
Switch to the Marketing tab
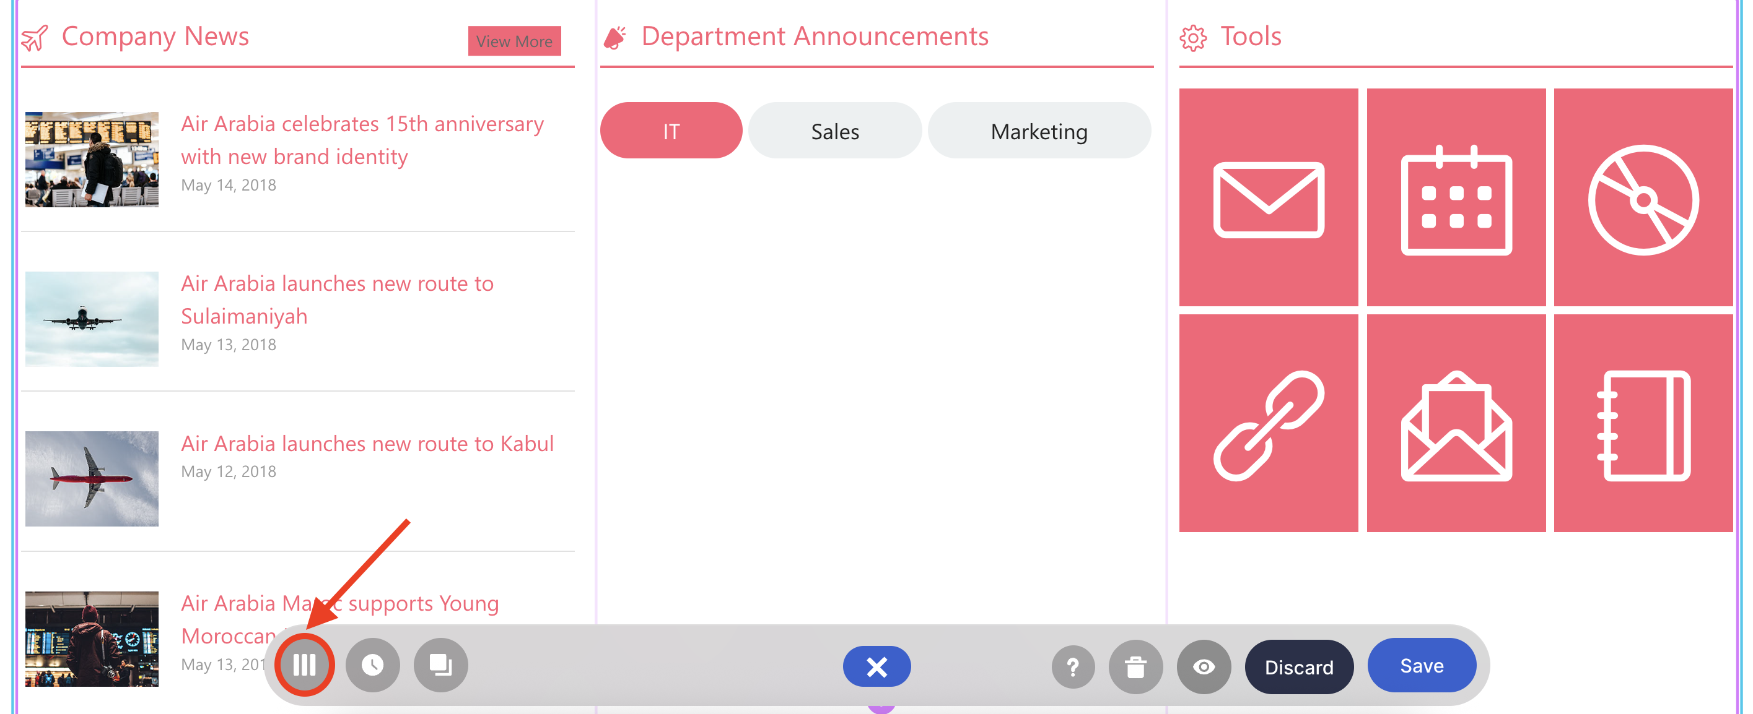click(x=1038, y=131)
